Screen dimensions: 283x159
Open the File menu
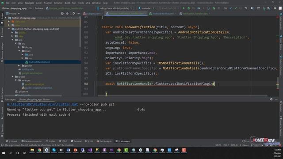[8, 3]
